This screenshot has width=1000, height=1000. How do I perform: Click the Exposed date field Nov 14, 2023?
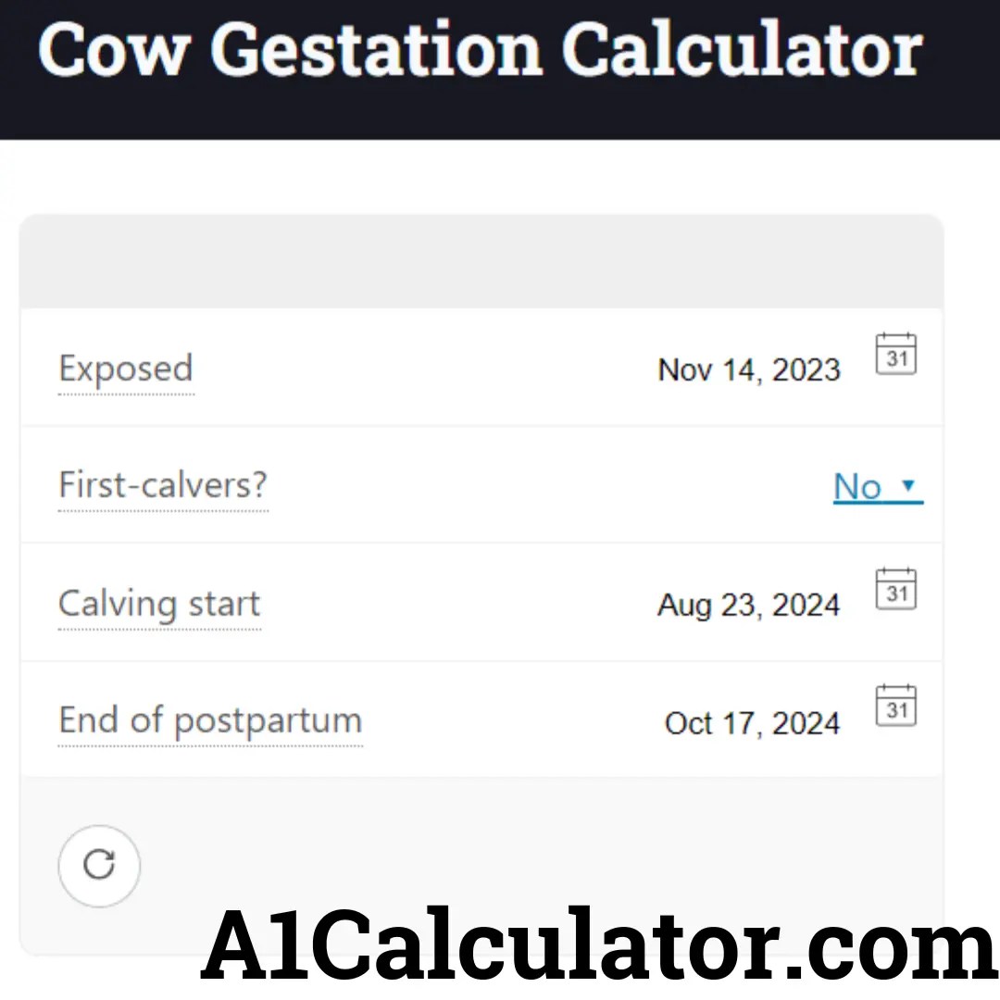coord(748,369)
